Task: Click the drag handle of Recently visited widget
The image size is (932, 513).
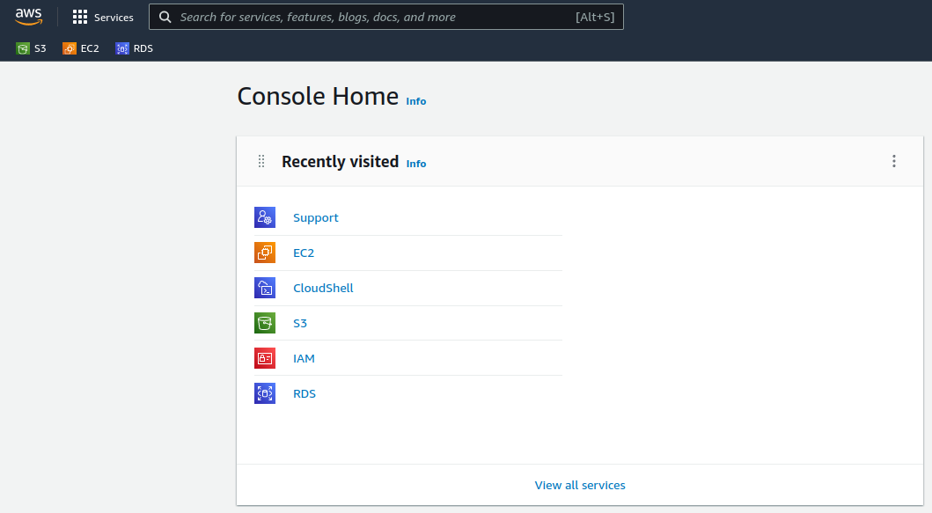Action: point(261,161)
